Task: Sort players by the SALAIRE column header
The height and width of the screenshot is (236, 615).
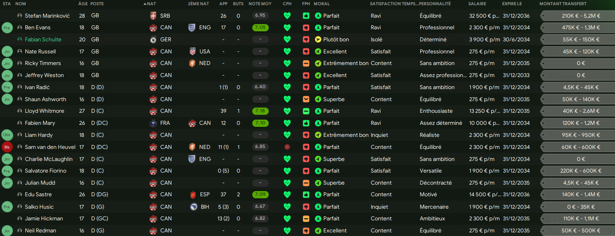Action: [477, 4]
